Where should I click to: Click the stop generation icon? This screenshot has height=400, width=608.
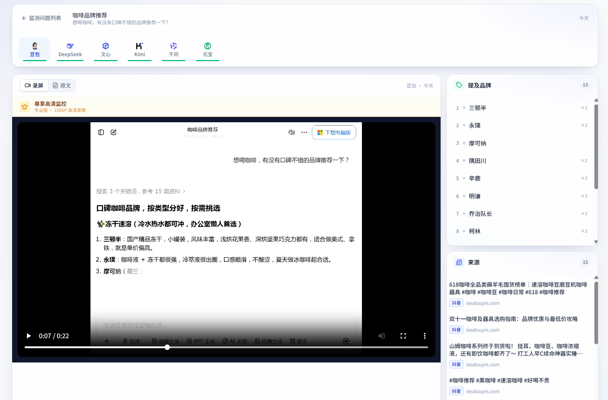point(346,341)
